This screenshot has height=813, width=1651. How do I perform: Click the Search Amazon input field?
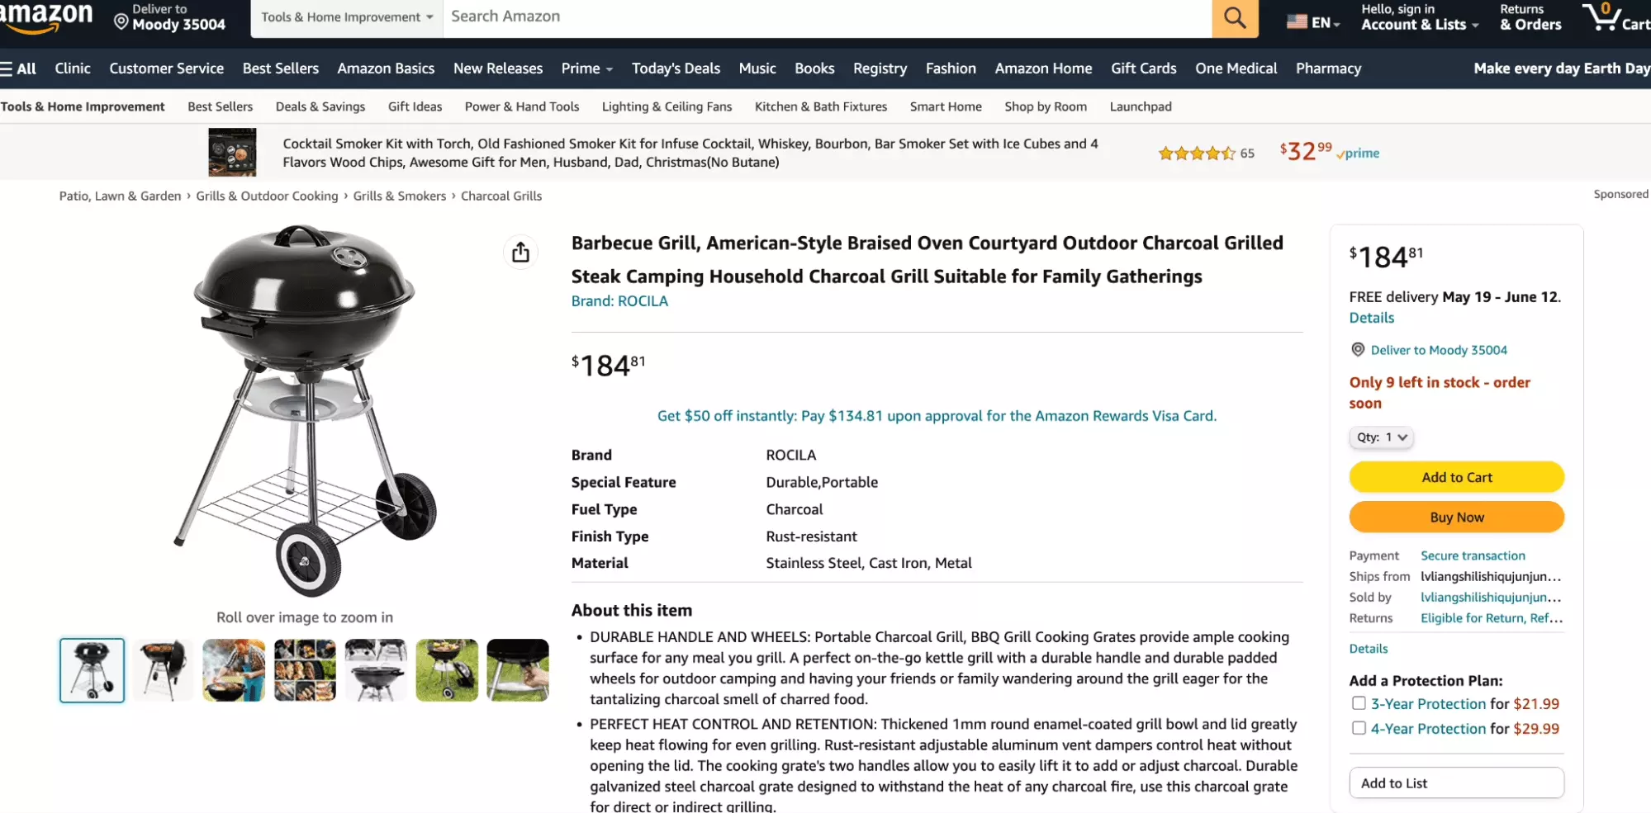[826, 17]
